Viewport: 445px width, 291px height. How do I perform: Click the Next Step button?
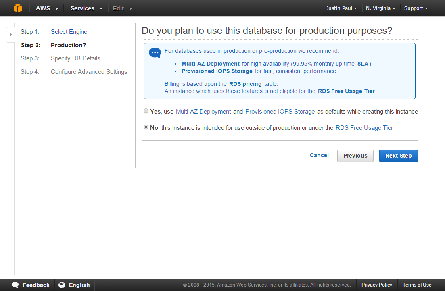coord(398,156)
